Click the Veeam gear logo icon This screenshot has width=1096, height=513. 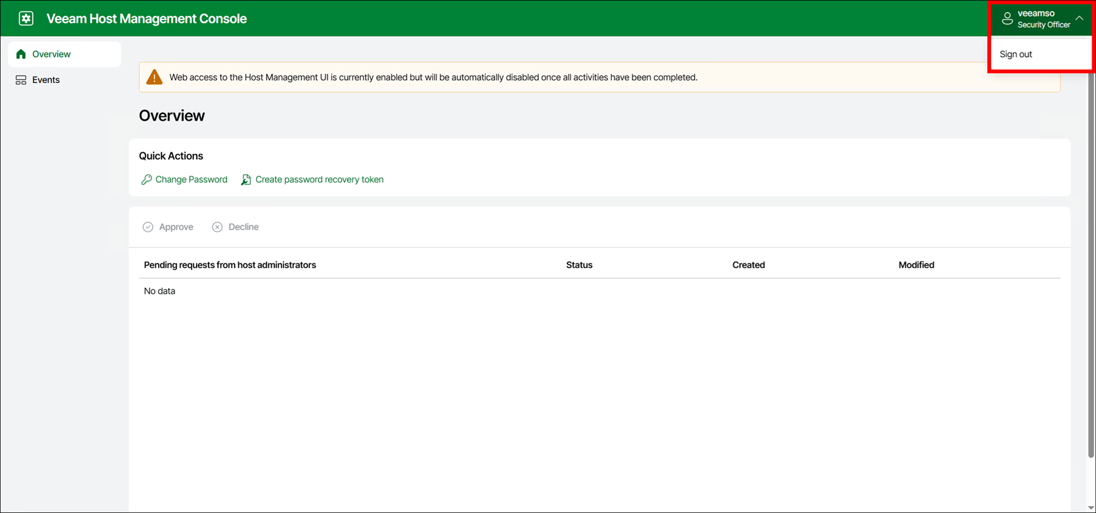(26, 18)
